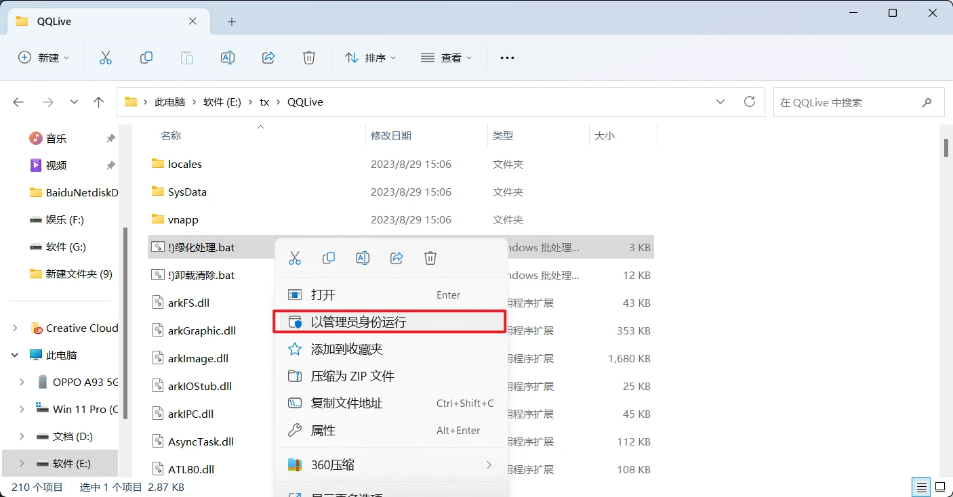Go up one folder level
This screenshot has height=497, width=953.
[99, 102]
